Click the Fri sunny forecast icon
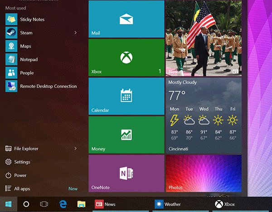Image resolution: width=272 pixels, height=212 pixels. point(233,120)
